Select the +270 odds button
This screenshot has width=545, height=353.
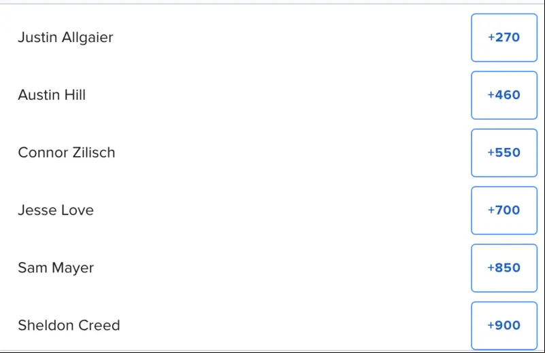504,37
